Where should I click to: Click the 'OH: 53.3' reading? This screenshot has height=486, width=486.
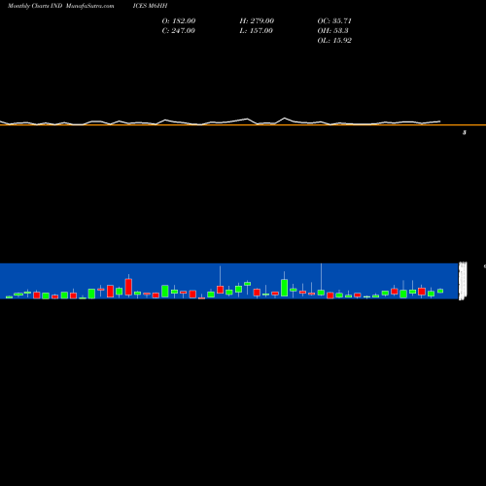(x=332, y=31)
